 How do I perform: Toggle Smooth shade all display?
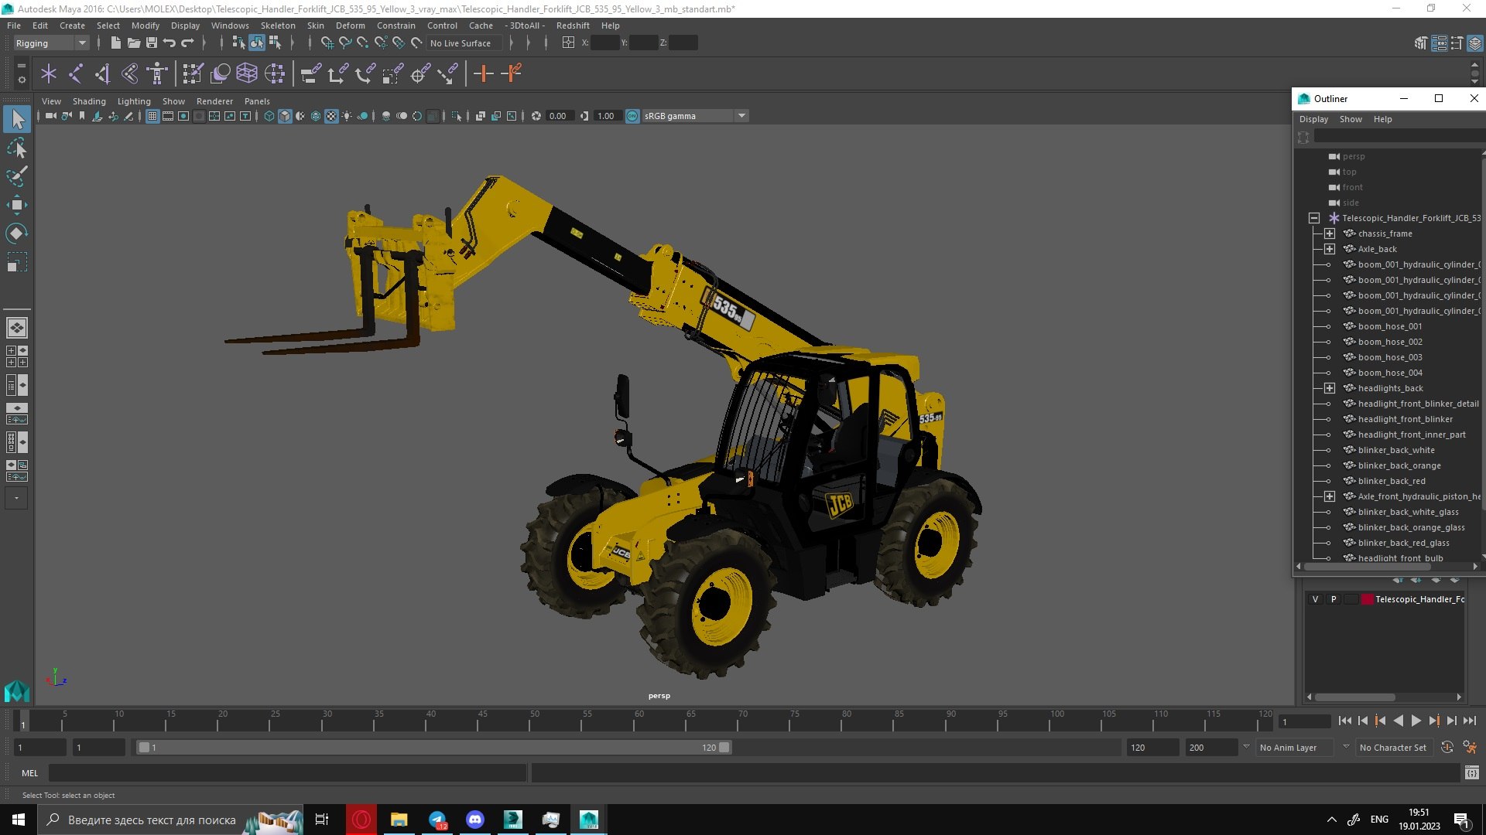pyautogui.click(x=285, y=116)
